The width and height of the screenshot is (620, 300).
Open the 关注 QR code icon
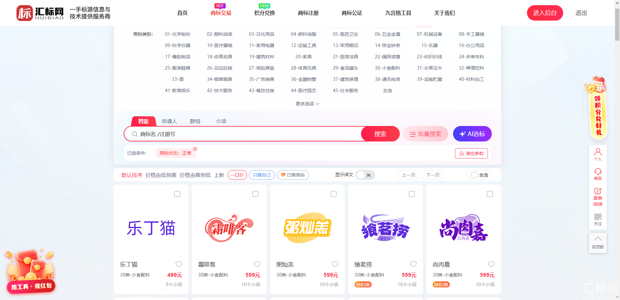pyautogui.click(x=598, y=219)
